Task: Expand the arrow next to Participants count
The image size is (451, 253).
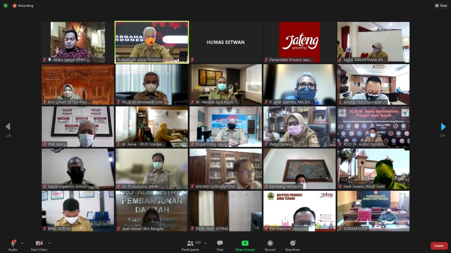Action: (205, 243)
